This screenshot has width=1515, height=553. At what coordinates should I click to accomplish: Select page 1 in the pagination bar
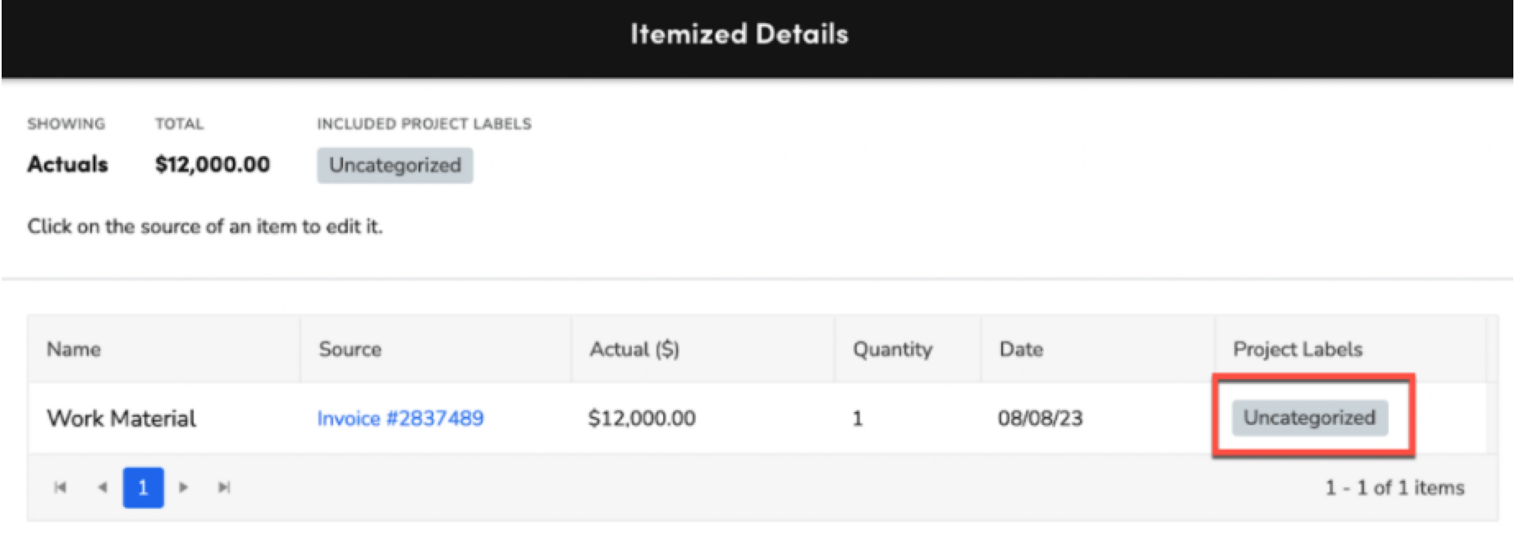[144, 487]
